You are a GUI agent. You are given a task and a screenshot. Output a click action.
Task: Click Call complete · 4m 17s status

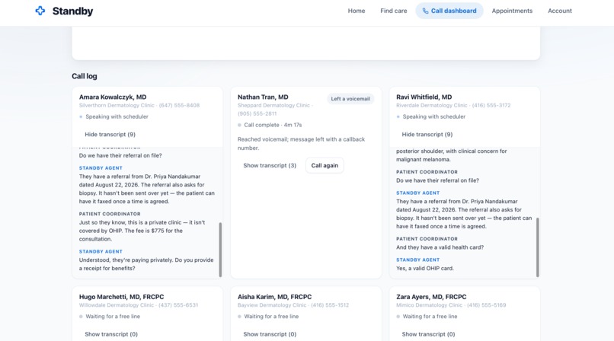[x=273, y=125]
